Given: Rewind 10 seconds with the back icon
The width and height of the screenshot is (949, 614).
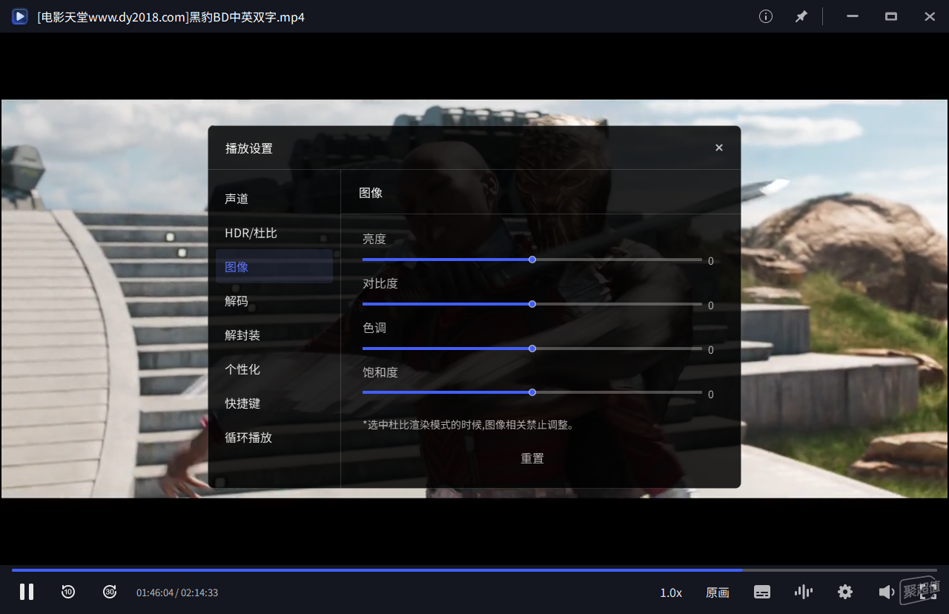Looking at the screenshot, I should [68, 592].
